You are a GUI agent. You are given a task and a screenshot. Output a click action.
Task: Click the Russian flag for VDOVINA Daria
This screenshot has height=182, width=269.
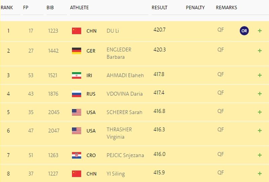[x=77, y=94]
